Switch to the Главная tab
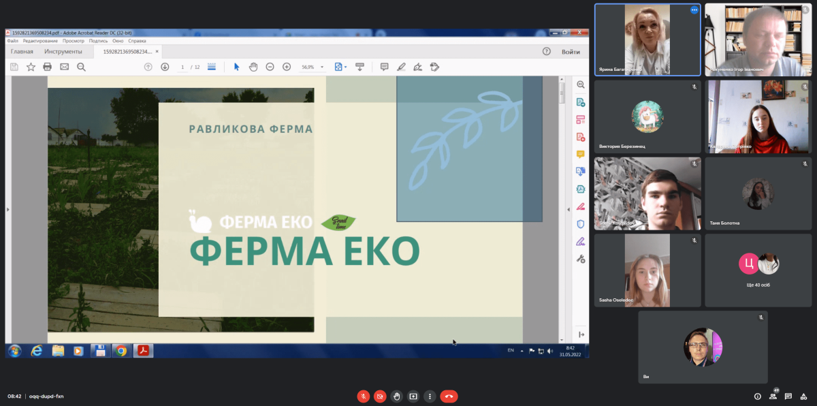This screenshot has height=406, width=817. (x=22, y=52)
